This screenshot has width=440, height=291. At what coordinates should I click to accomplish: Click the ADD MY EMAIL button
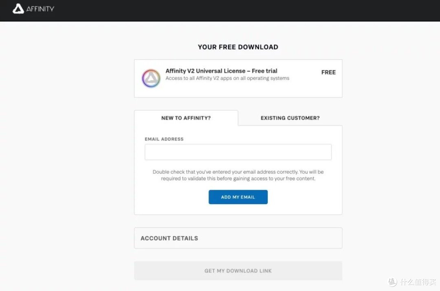click(238, 197)
